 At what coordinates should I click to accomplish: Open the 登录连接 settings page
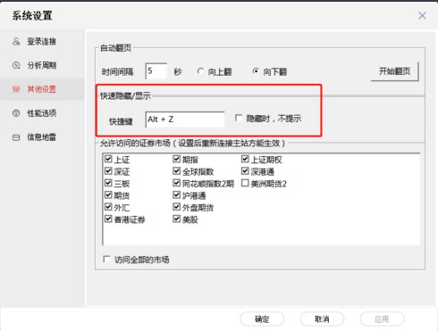[42, 41]
